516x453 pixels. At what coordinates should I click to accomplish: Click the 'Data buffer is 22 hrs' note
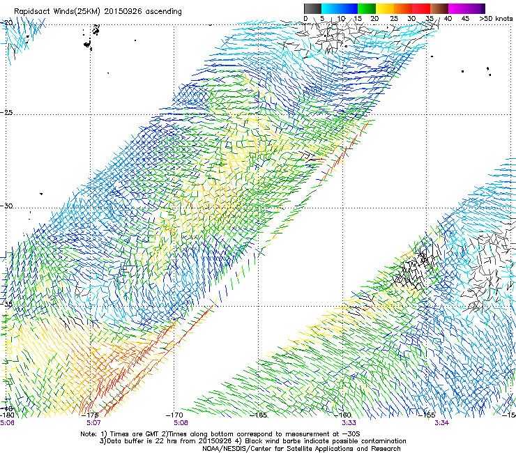pos(252,441)
